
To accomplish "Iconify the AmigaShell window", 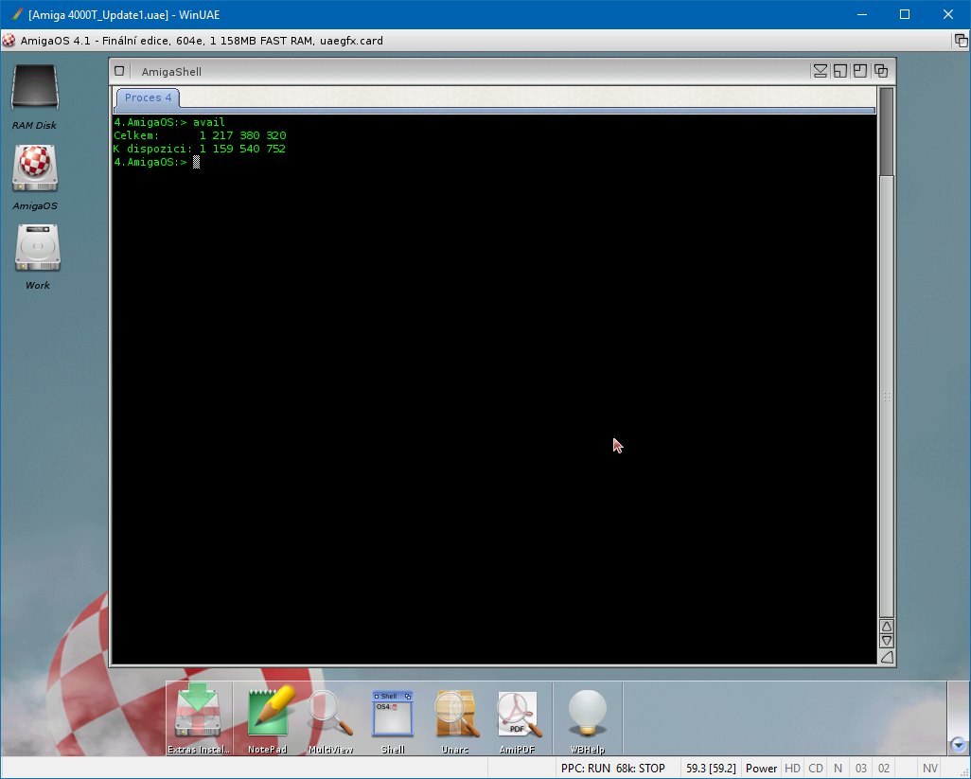I will pyautogui.click(x=821, y=71).
